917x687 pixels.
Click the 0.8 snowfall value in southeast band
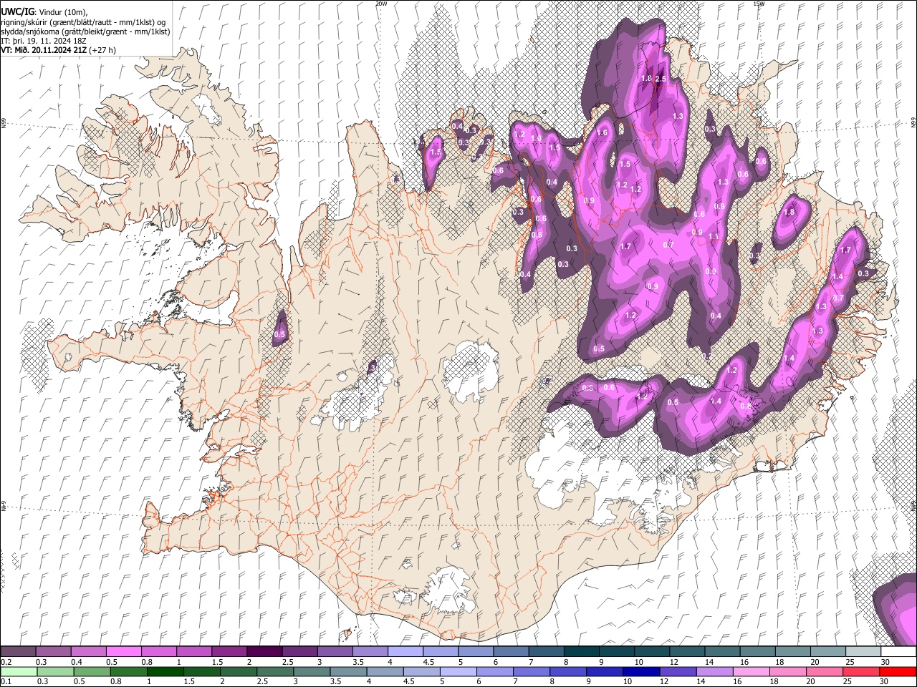pyautogui.click(x=745, y=406)
